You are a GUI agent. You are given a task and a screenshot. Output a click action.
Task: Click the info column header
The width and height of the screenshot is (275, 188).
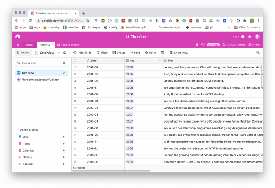click(213, 61)
